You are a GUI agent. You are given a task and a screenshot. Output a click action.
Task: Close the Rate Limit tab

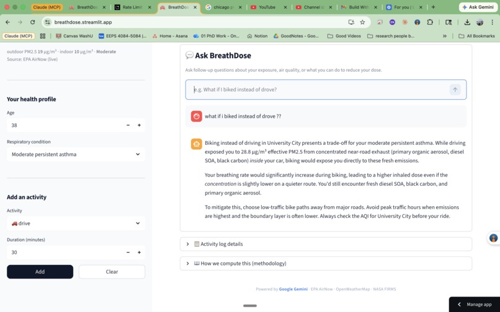[x=150, y=7]
